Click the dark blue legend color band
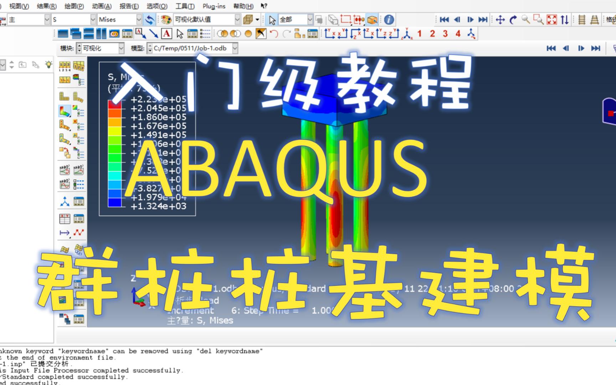 point(115,202)
